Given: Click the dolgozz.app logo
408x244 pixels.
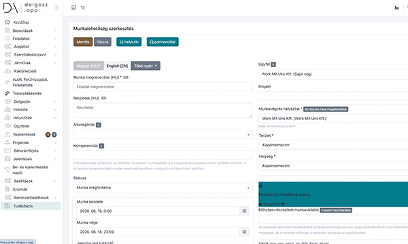Looking at the screenshot, I should pos(26,7).
